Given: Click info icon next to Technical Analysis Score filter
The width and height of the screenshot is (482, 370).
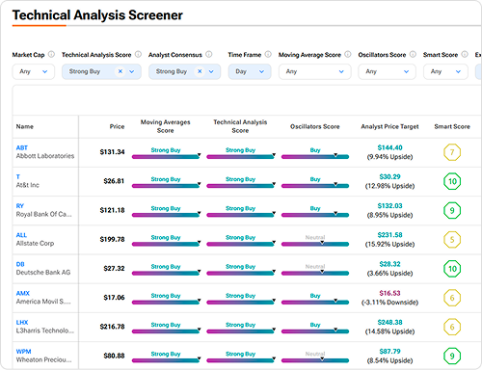Looking at the screenshot, I should point(138,54).
